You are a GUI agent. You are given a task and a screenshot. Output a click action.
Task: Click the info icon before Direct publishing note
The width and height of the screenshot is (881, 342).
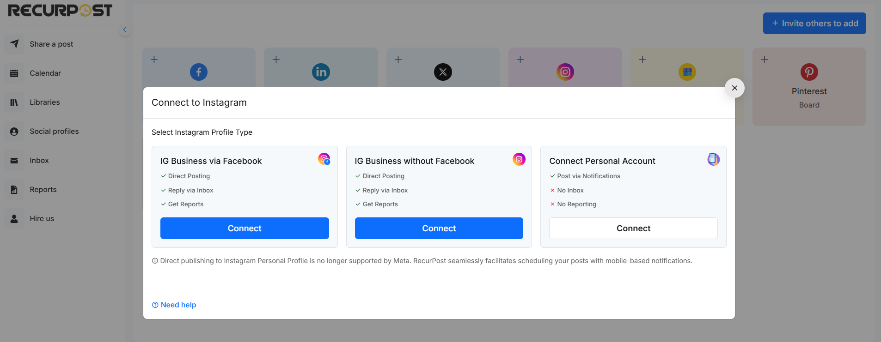coord(155,261)
